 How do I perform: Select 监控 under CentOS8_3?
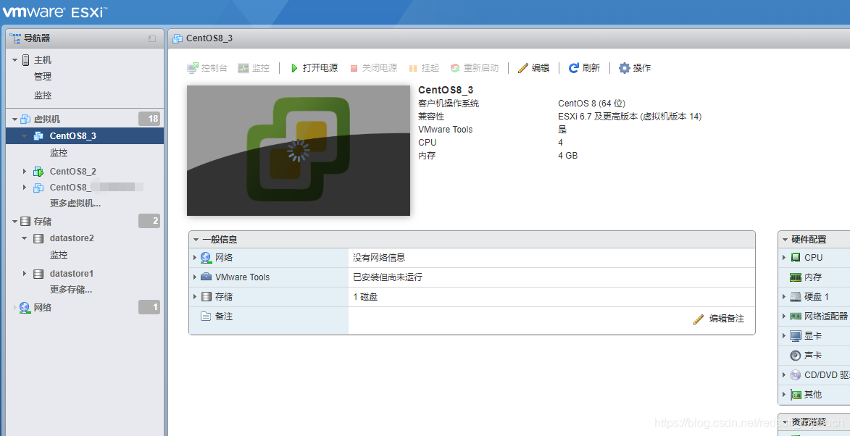pyautogui.click(x=59, y=153)
